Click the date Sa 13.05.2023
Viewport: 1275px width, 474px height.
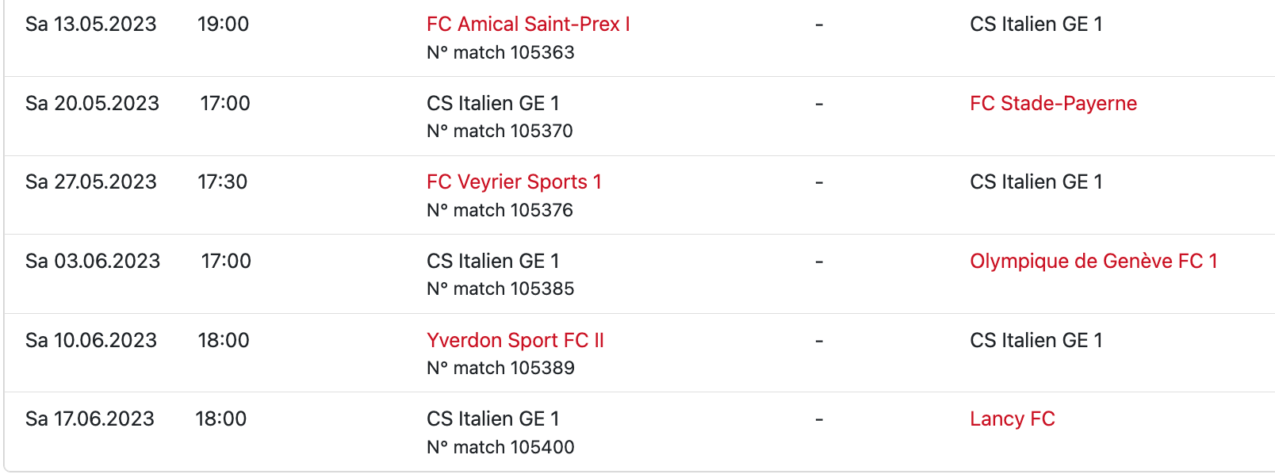pyautogui.click(x=91, y=25)
